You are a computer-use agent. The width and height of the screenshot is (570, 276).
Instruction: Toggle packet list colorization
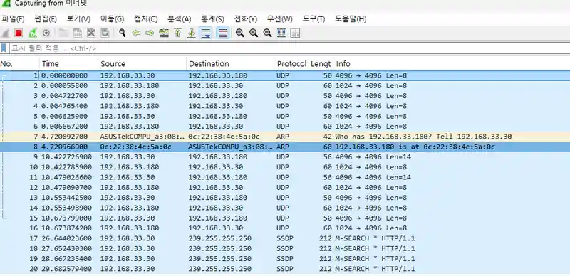[222, 33]
